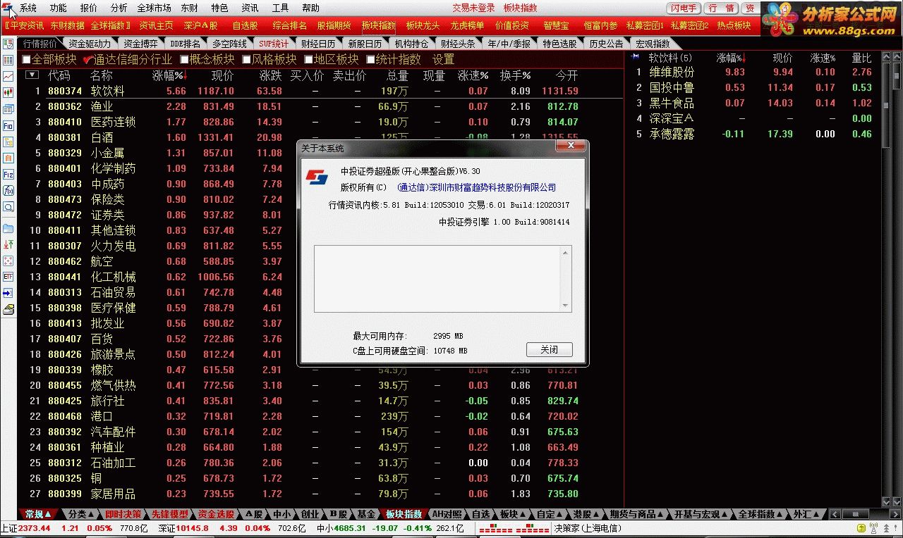Check the 统计指数 checkbox

pyautogui.click(x=370, y=60)
